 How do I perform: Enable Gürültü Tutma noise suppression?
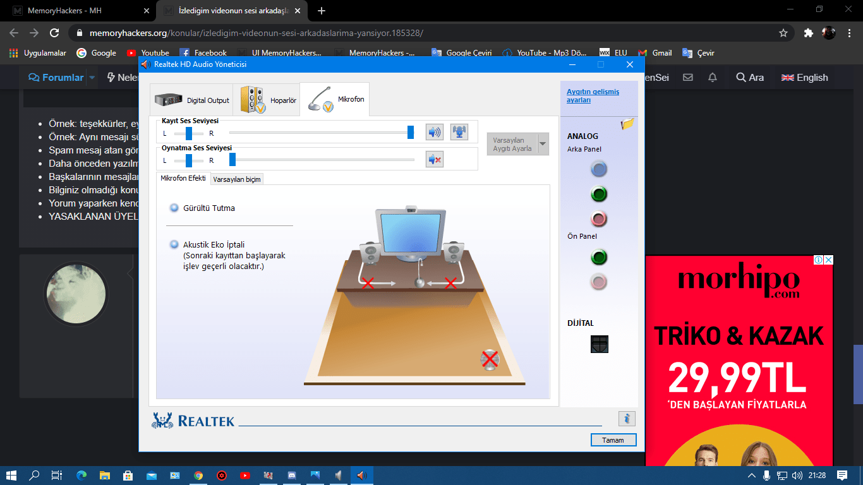[x=174, y=208]
